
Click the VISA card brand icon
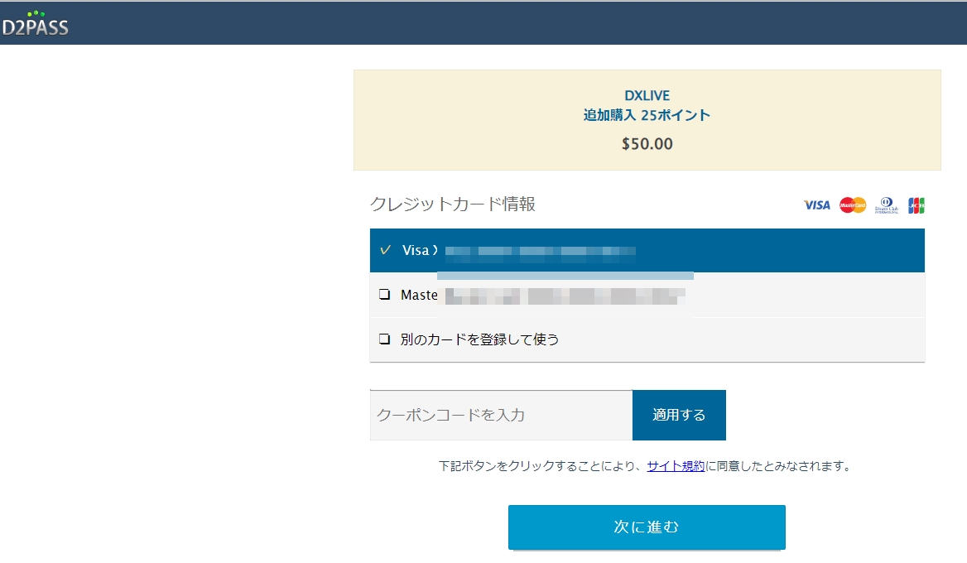[x=816, y=205]
